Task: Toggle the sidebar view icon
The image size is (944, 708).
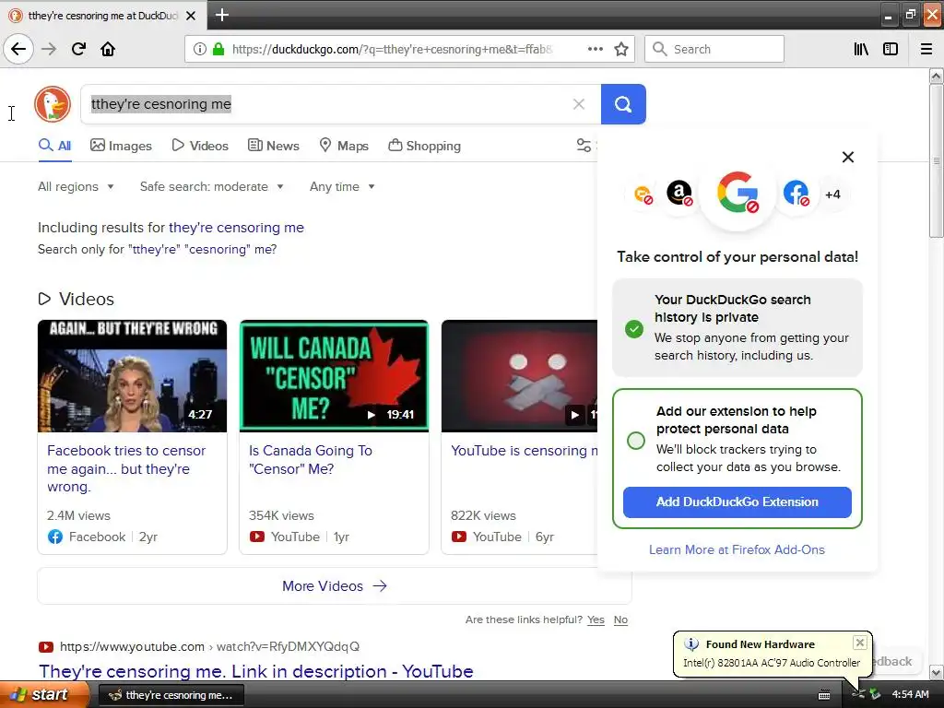Action: pyautogui.click(x=891, y=49)
